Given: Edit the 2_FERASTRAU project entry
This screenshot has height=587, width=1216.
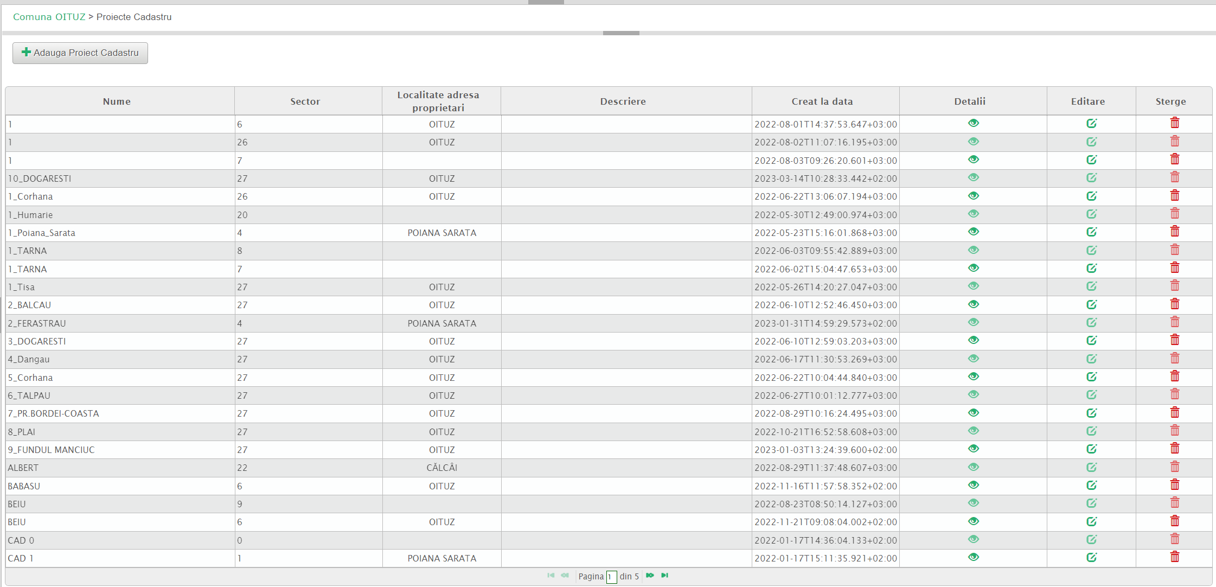Looking at the screenshot, I should (x=1091, y=323).
